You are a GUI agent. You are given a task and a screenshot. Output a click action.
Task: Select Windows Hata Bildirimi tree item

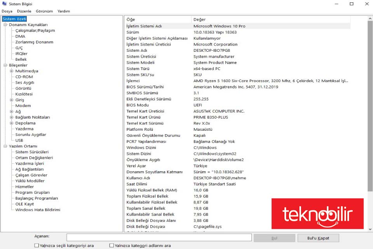coord(38,210)
